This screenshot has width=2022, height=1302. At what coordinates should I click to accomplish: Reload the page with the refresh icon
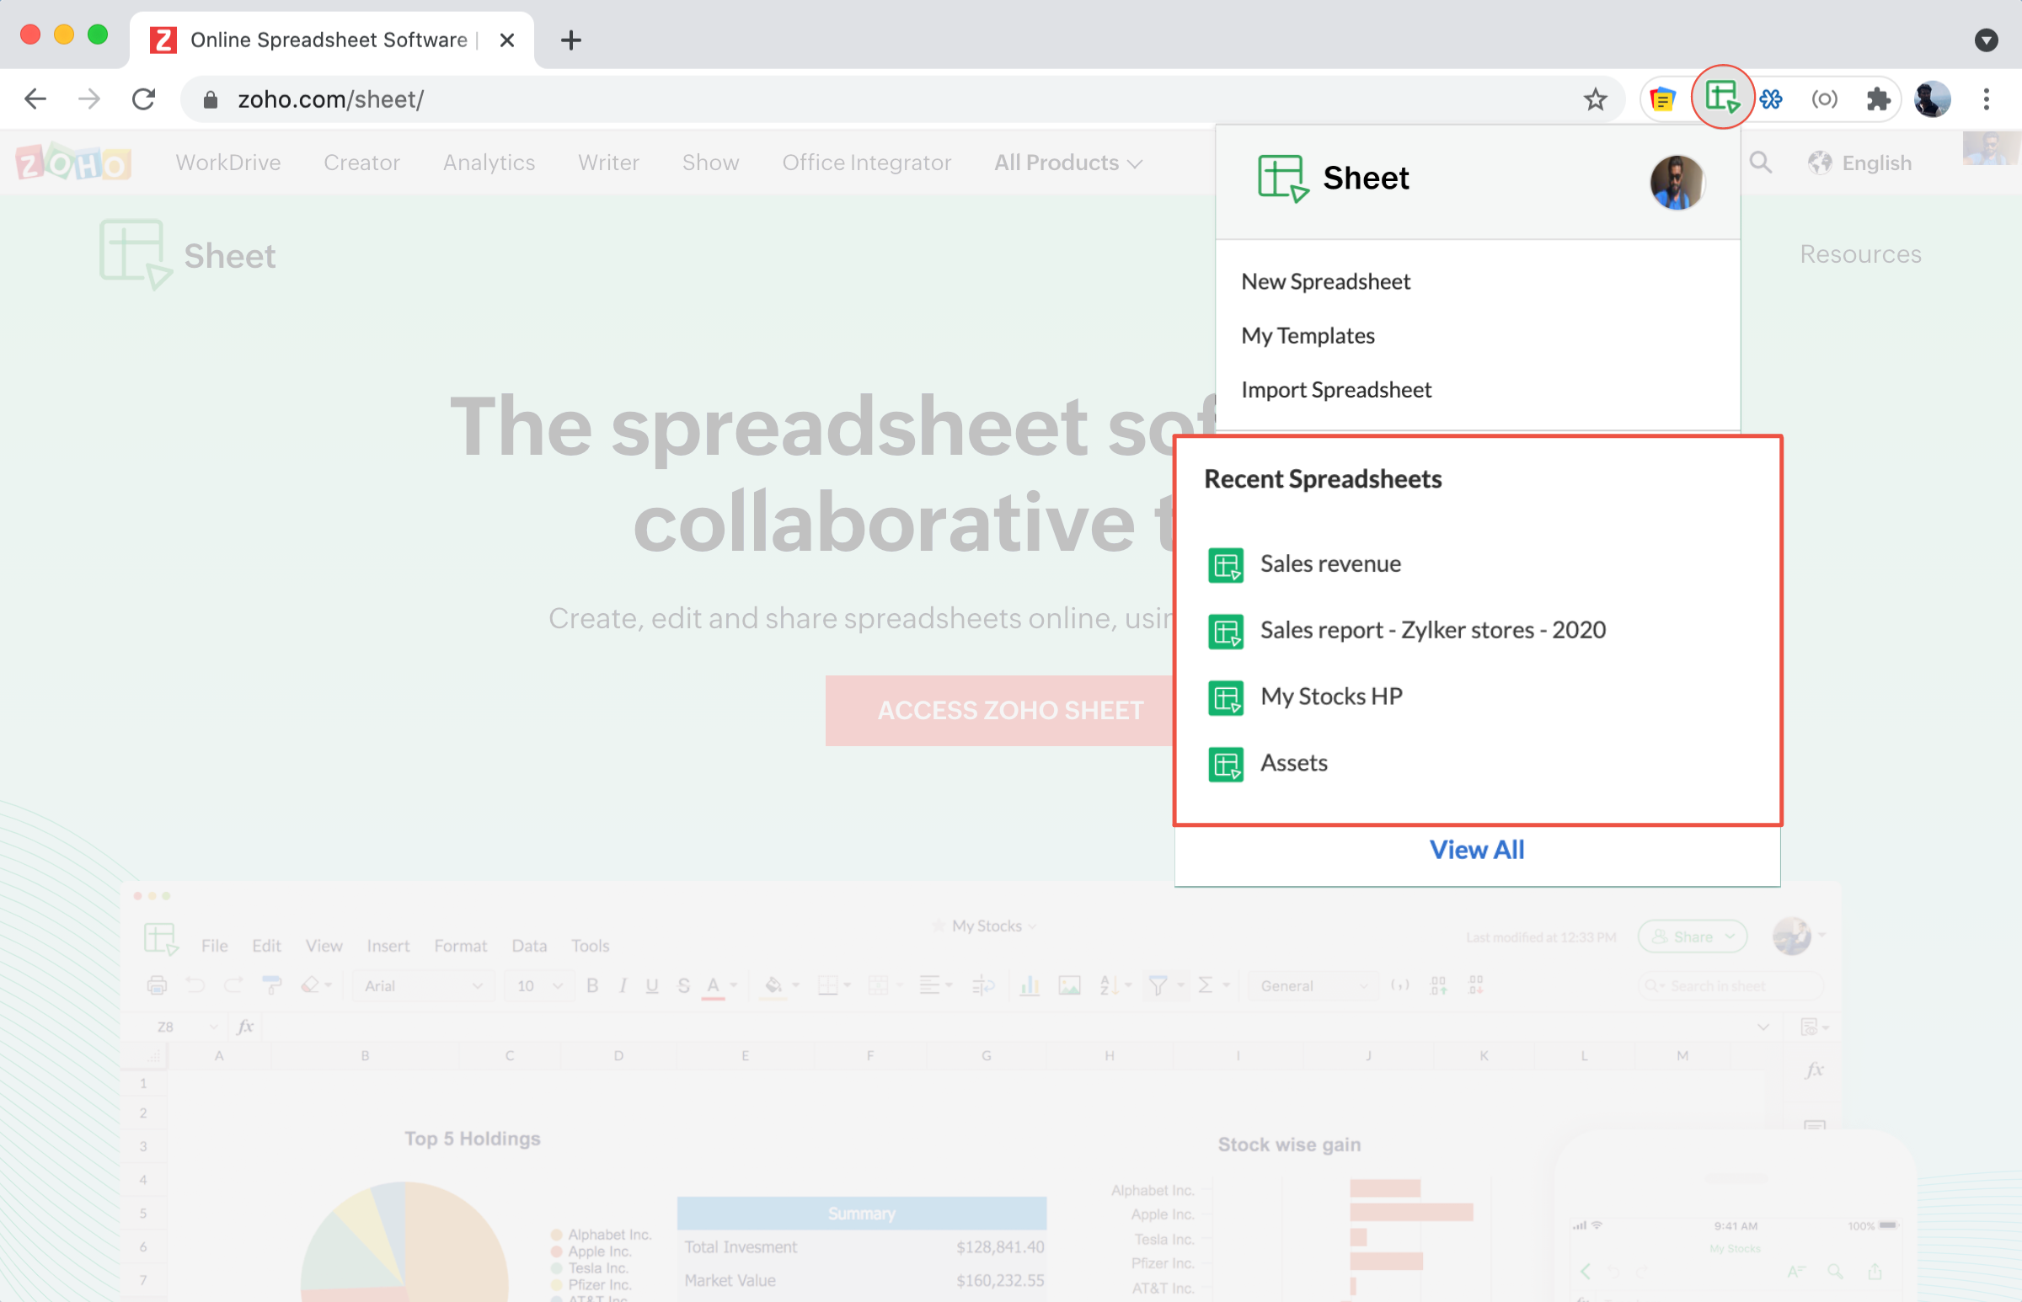(x=144, y=99)
